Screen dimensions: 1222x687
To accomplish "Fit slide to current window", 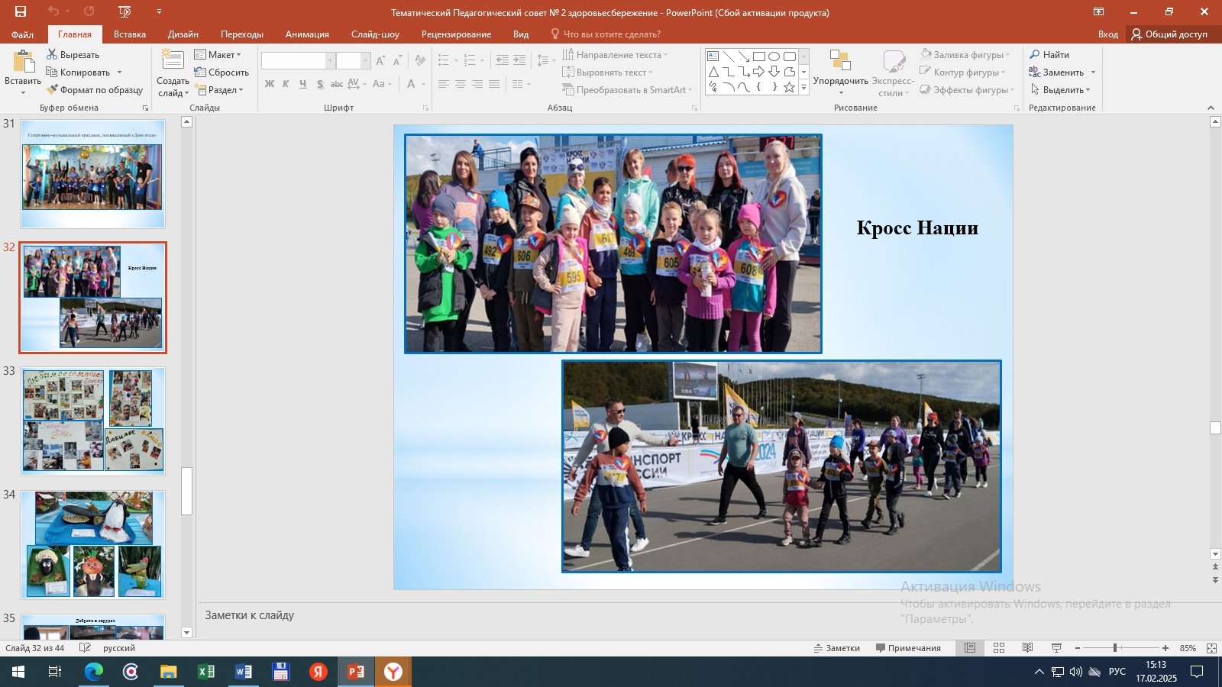I will [x=1211, y=648].
